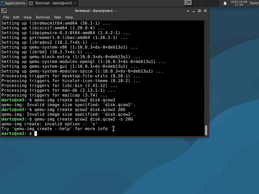Open the Terminal menu

42,17
